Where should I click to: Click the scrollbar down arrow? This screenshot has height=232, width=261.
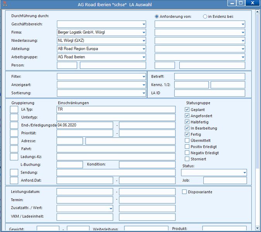(x=258, y=228)
